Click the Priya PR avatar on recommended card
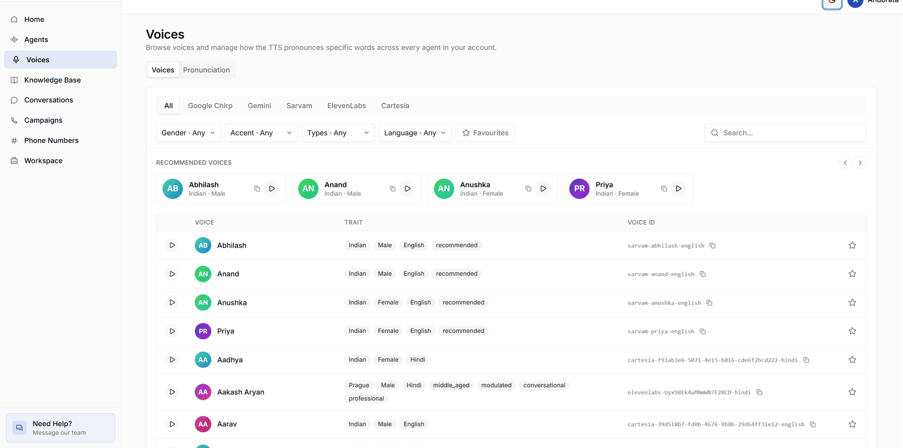This screenshot has height=448, width=903. (580, 188)
